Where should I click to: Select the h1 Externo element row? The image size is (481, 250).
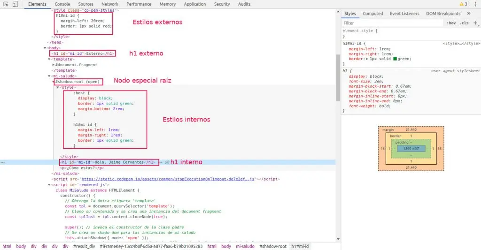tap(83, 53)
